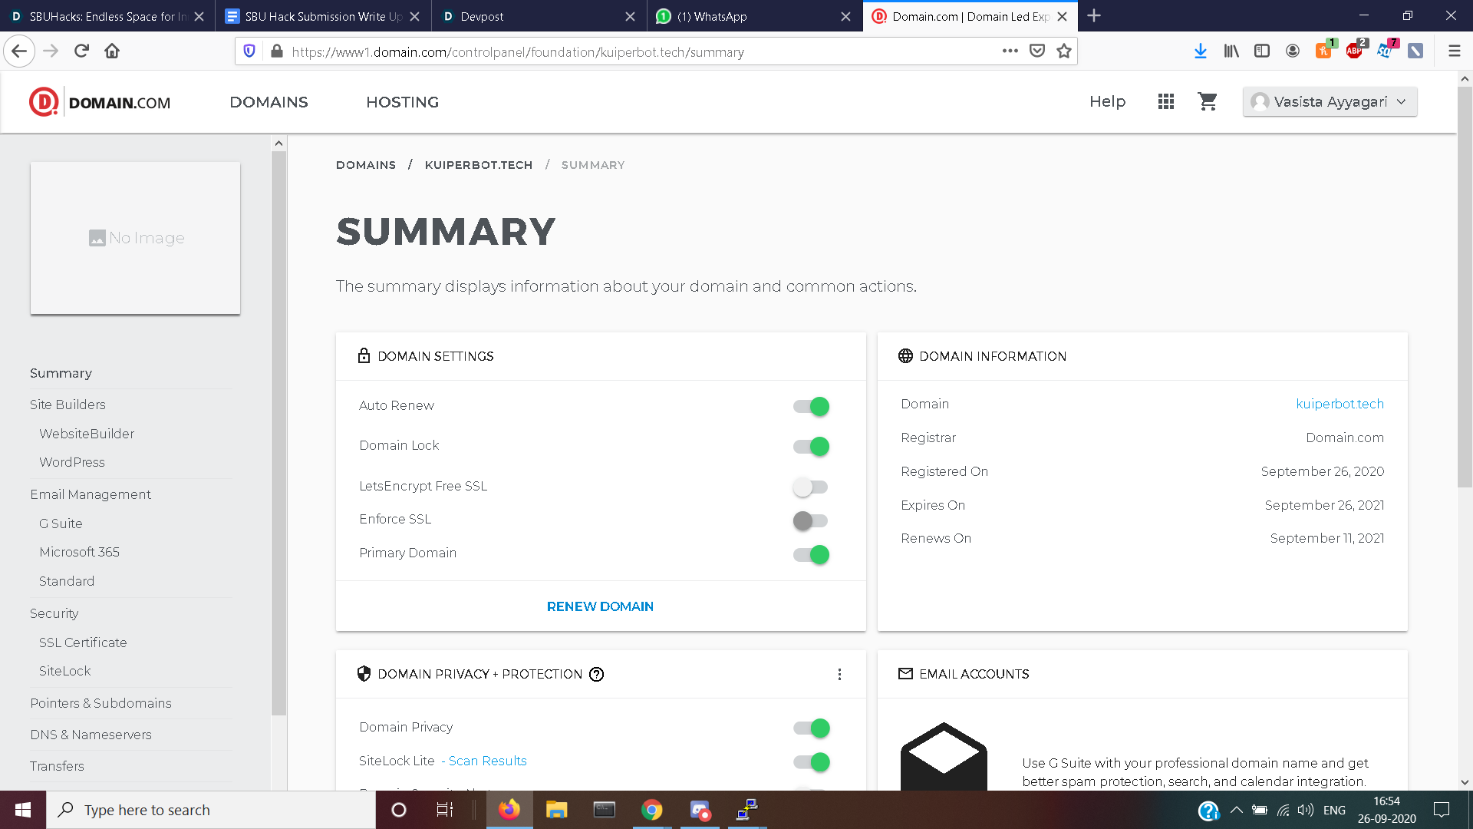This screenshot has height=829, width=1473.
Task: Click the Domain Privacy help question icon
Action: (x=596, y=674)
